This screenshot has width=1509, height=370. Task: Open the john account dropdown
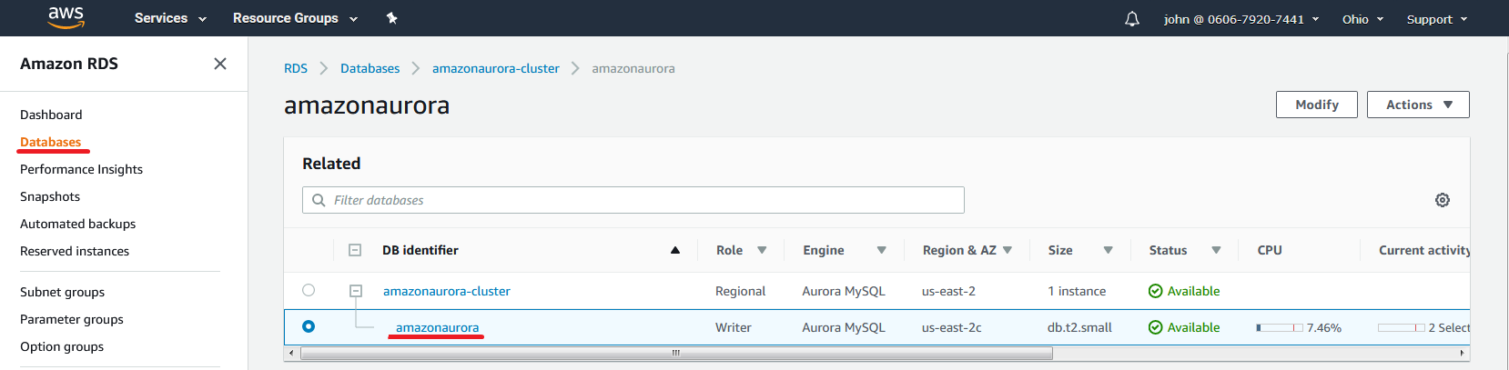point(1241,19)
